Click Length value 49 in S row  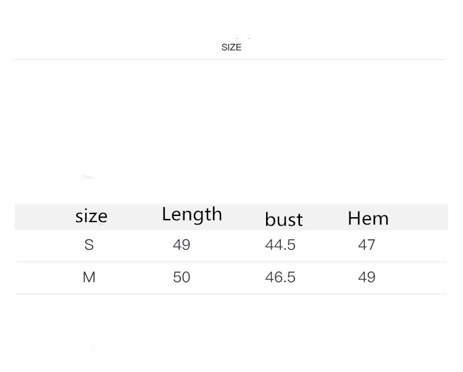[x=181, y=245]
